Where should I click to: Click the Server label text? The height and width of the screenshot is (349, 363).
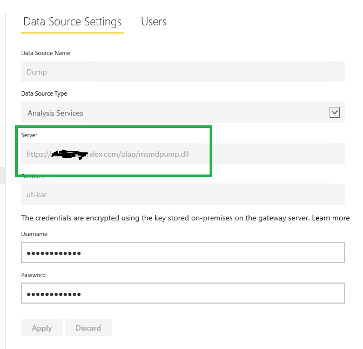[x=29, y=135]
